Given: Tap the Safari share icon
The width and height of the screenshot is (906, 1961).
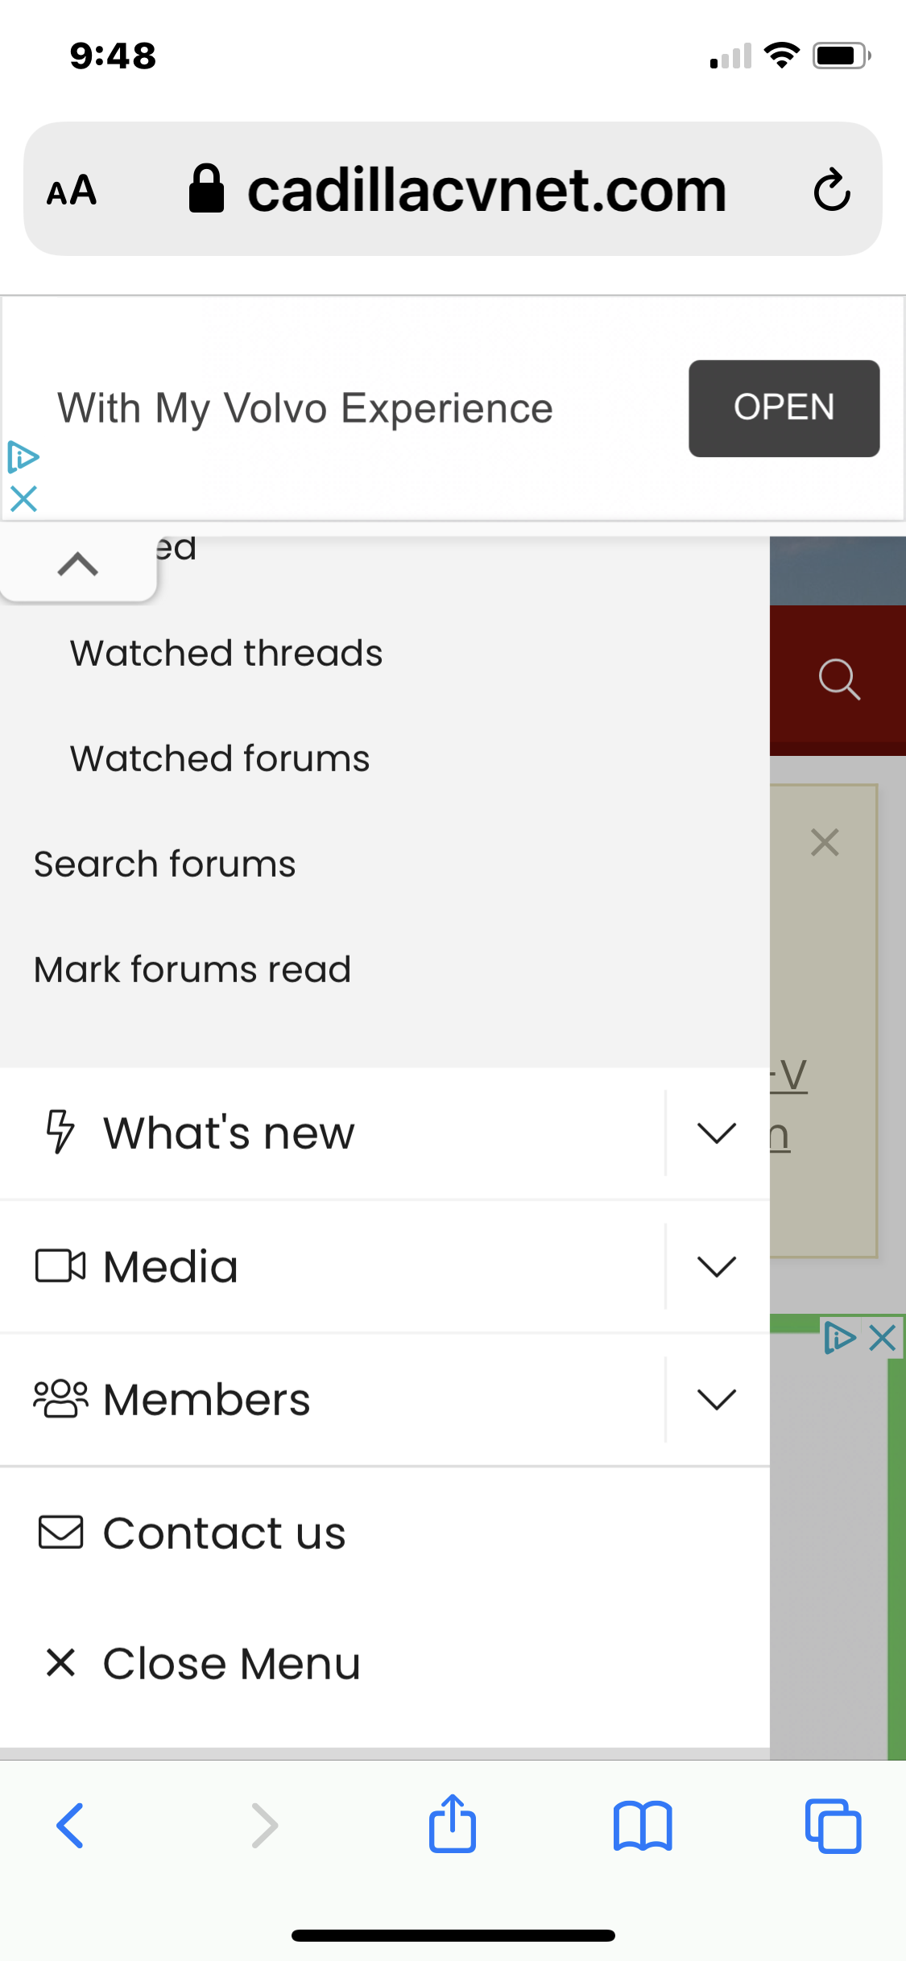Looking at the screenshot, I should 452,1824.
